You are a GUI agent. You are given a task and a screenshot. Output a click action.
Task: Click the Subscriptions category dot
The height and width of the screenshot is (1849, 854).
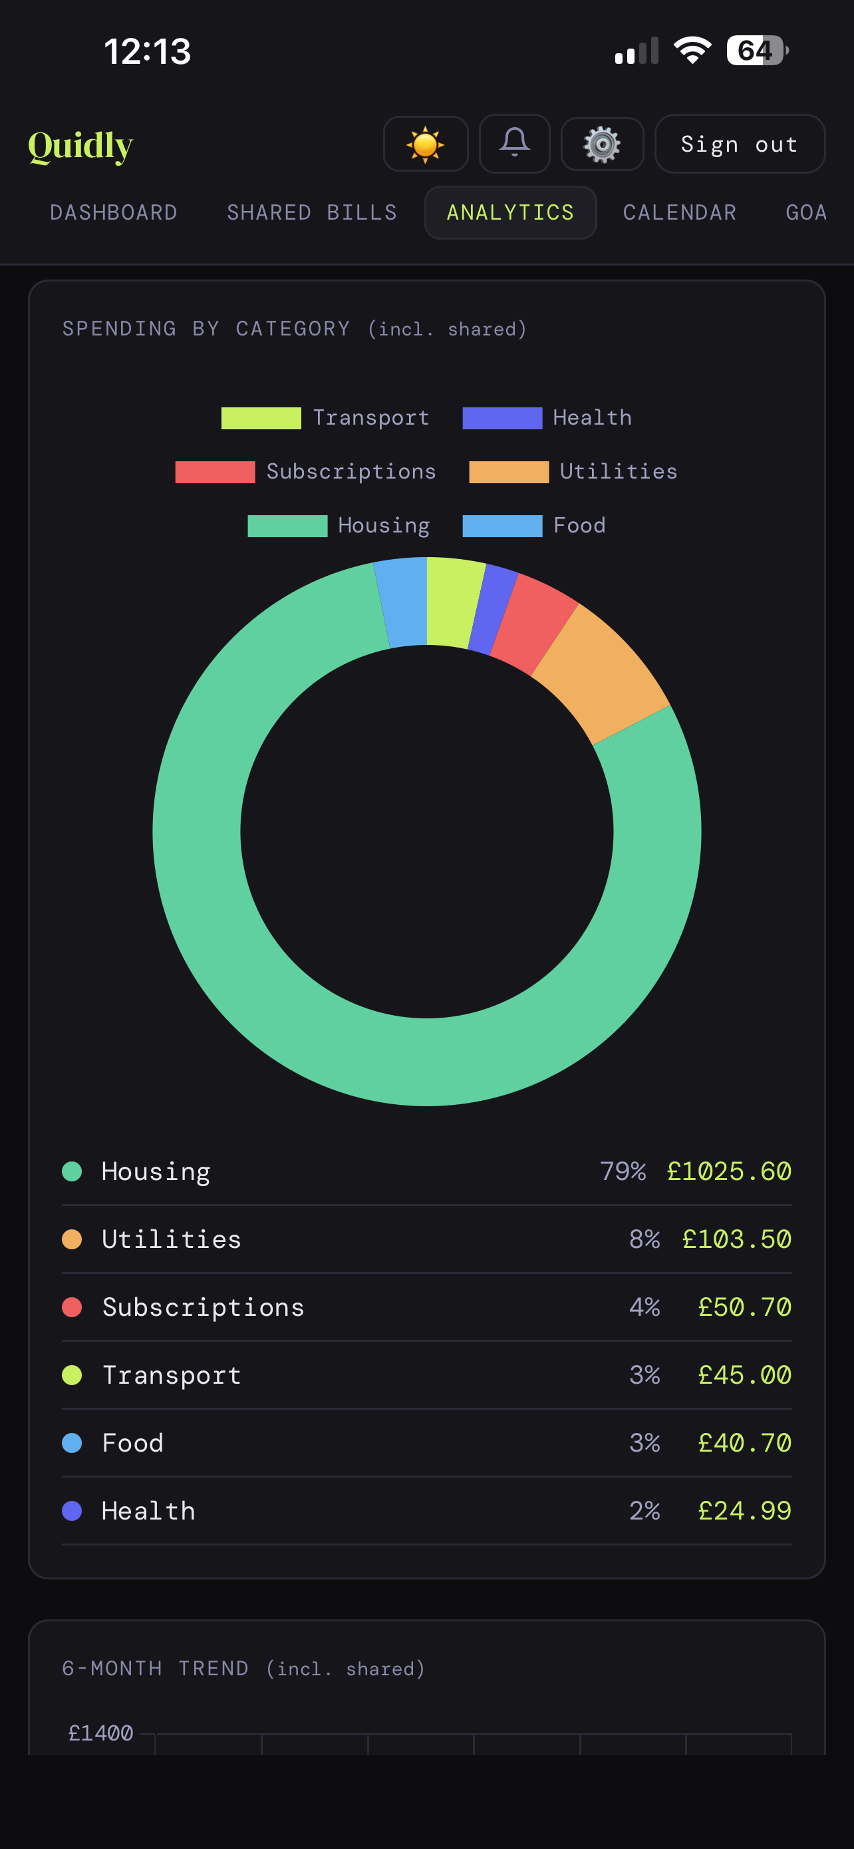click(71, 1306)
